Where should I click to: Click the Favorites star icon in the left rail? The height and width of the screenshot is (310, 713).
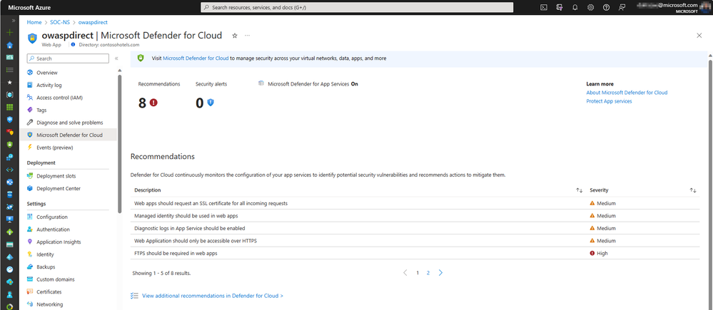pos(9,83)
